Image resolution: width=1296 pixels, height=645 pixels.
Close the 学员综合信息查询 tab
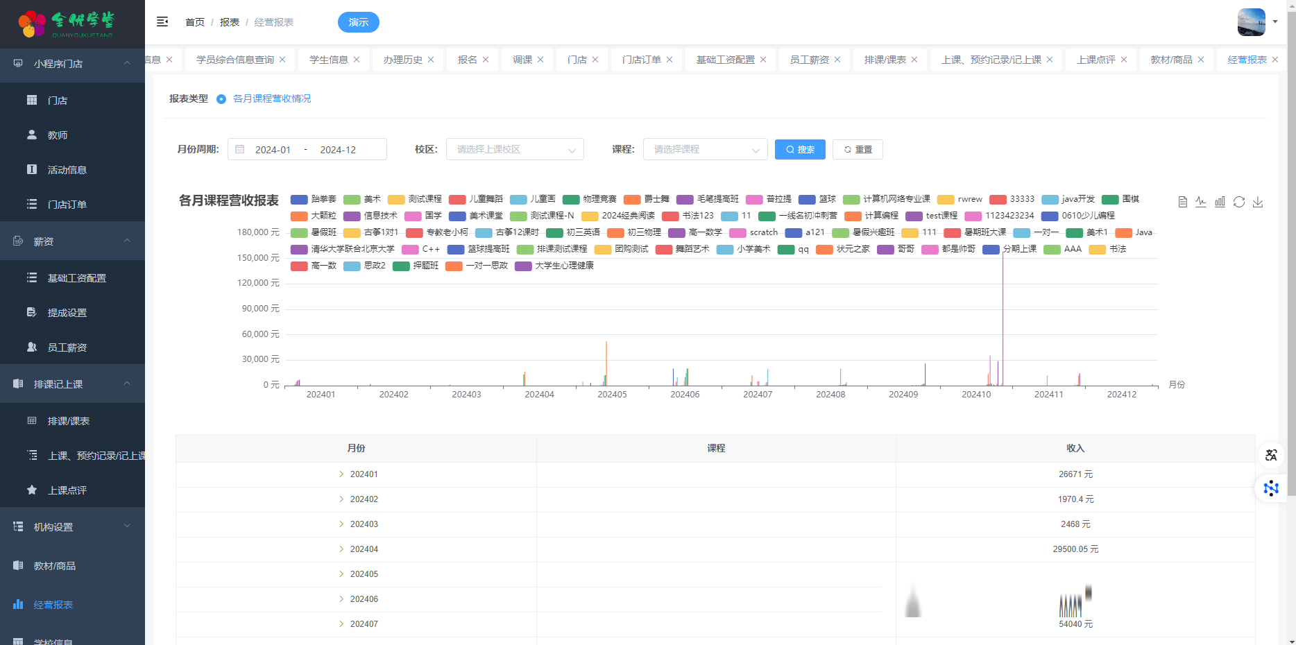[282, 60]
